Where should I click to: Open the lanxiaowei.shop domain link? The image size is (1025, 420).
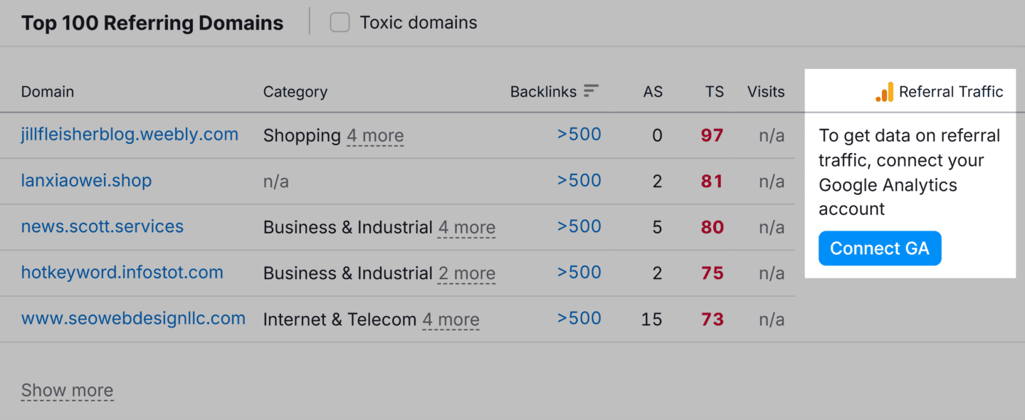86,180
